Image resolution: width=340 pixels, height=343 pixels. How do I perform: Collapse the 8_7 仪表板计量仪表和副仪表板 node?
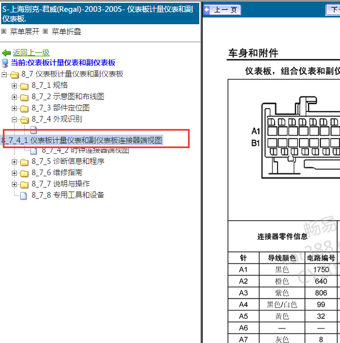pyautogui.click(x=4, y=74)
